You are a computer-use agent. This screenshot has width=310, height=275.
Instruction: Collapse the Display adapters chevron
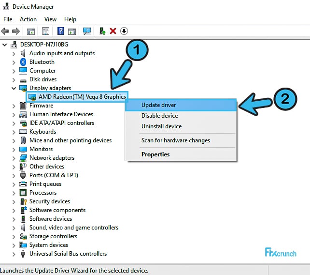click(x=14, y=88)
